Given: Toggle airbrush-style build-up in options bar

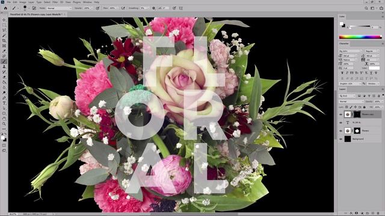Looking at the screenshot, I should 123,8.
